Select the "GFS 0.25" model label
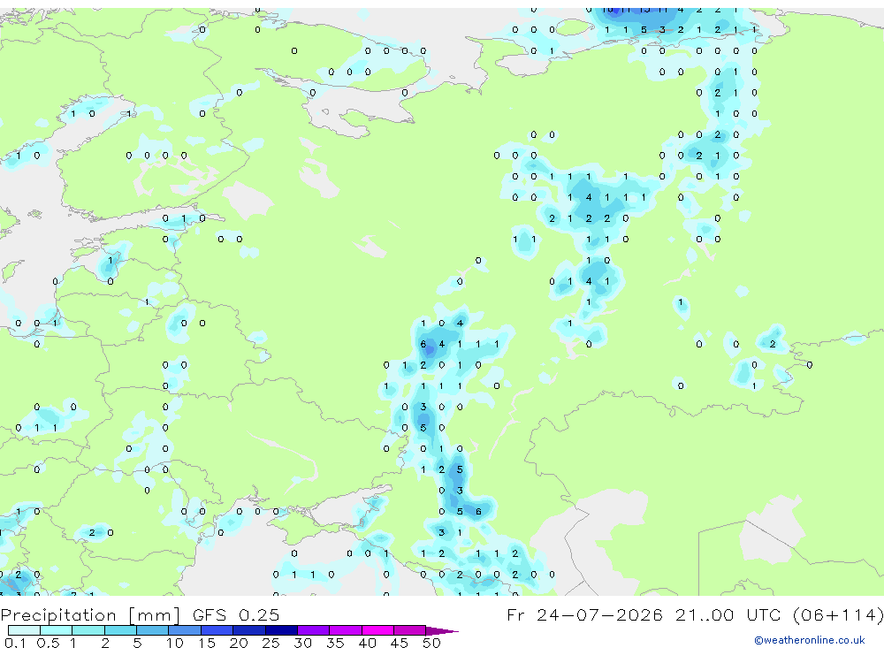This screenshot has height=648, width=884. coord(236,614)
